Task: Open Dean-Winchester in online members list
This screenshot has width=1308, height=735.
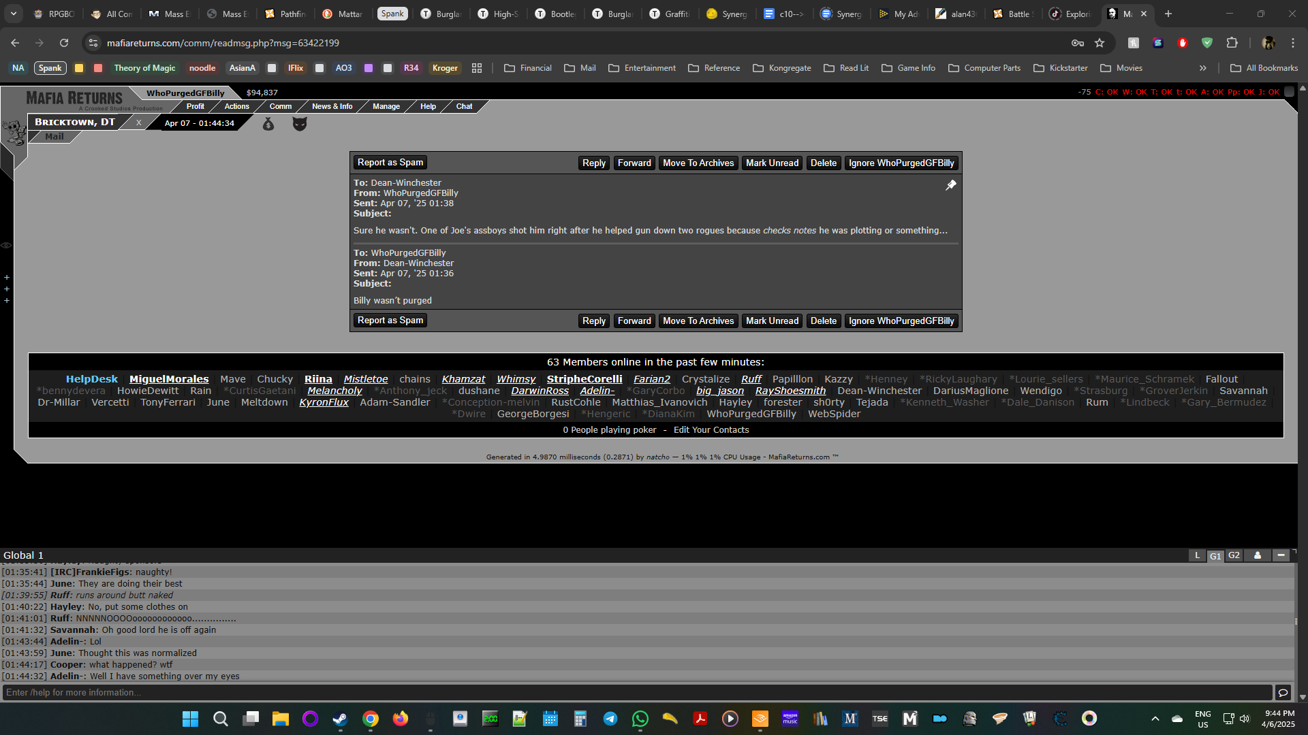Action: (879, 391)
